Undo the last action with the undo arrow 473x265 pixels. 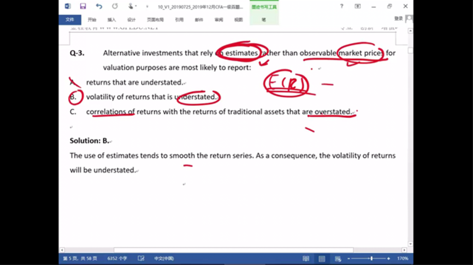(99, 6)
